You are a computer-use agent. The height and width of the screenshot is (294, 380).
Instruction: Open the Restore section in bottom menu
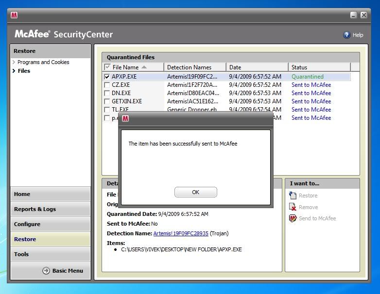51,239
